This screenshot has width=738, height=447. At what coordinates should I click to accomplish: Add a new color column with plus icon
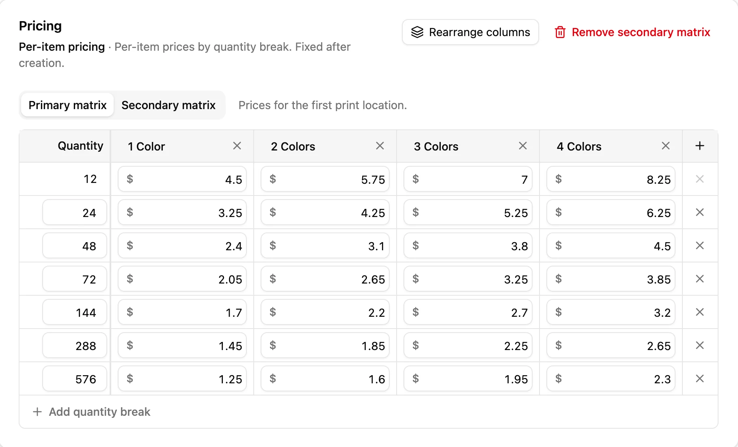coord(700,146)
